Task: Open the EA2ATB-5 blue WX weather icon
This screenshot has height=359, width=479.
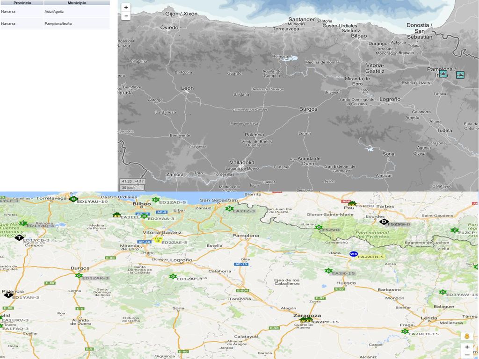Action: (x=354, y=254)
